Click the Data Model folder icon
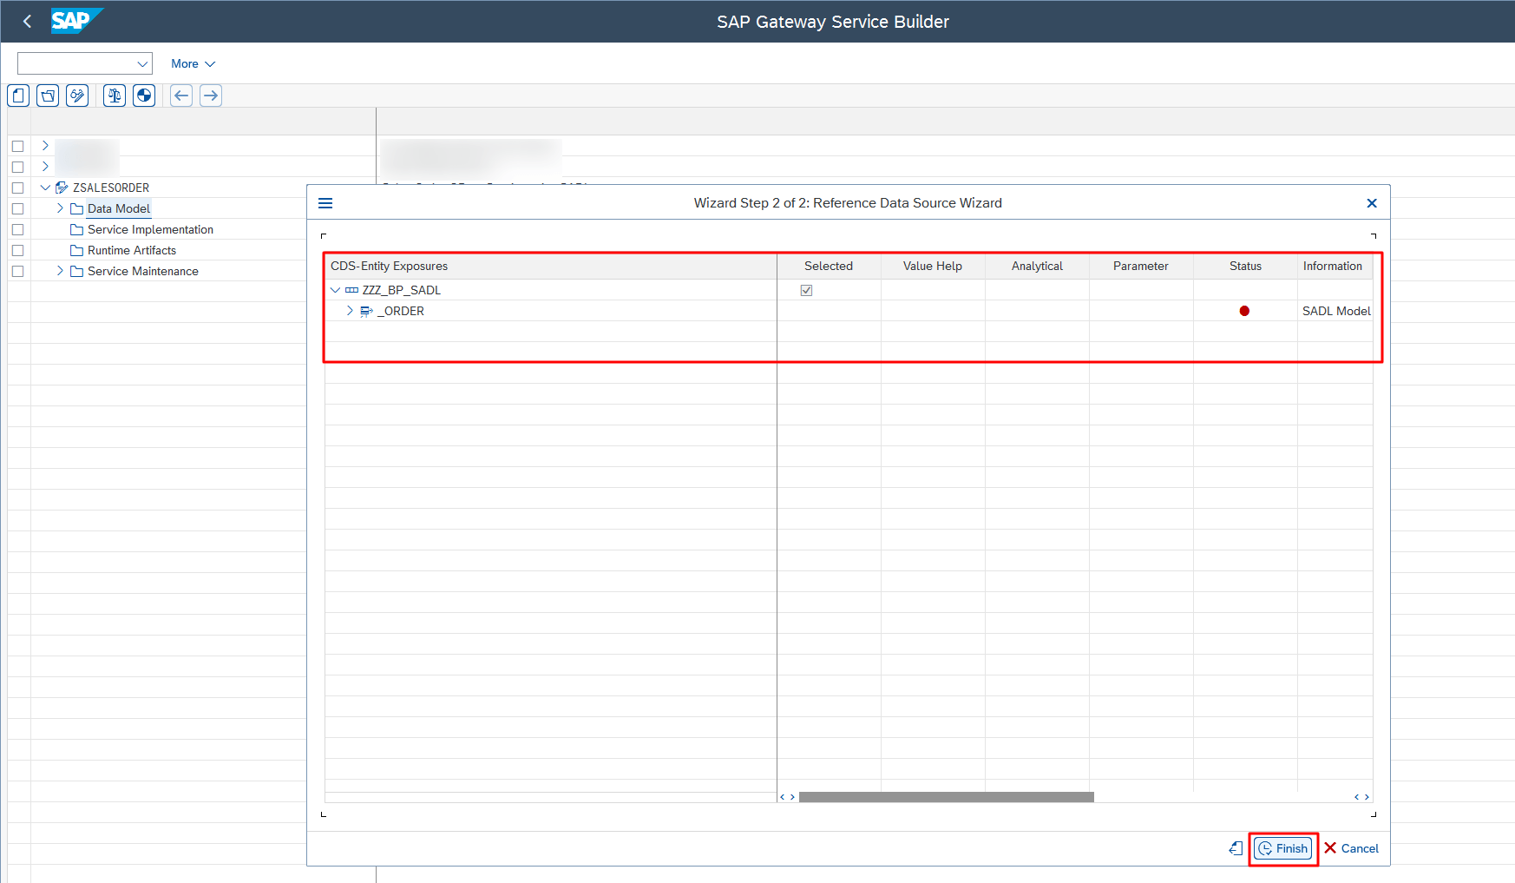Screen dimensions: 1515x883 click(x=76, y=208)
